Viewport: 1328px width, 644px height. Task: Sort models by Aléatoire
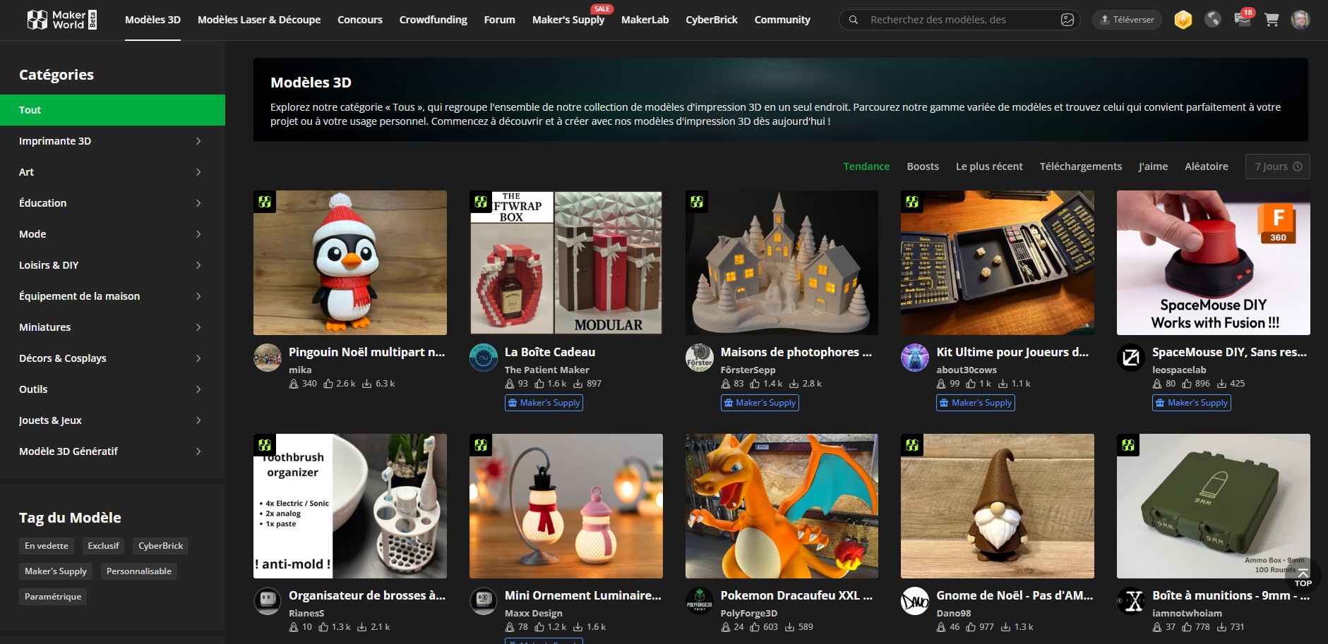point(1207,166)
